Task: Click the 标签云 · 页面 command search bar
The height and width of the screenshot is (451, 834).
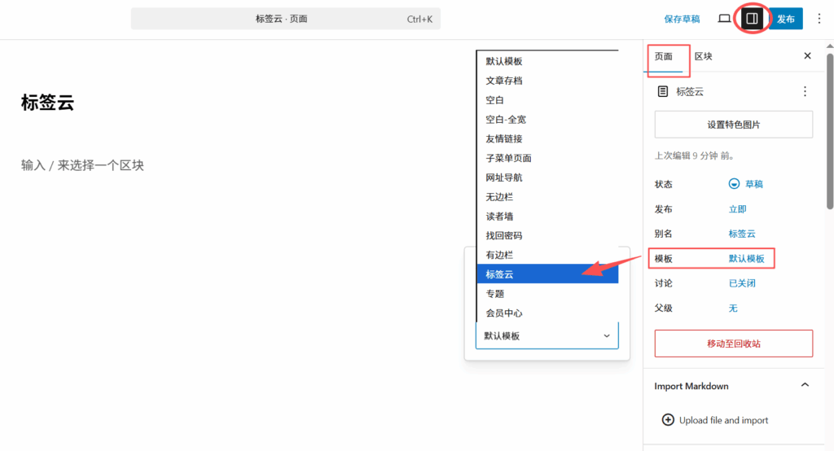Action: point(285,19)
